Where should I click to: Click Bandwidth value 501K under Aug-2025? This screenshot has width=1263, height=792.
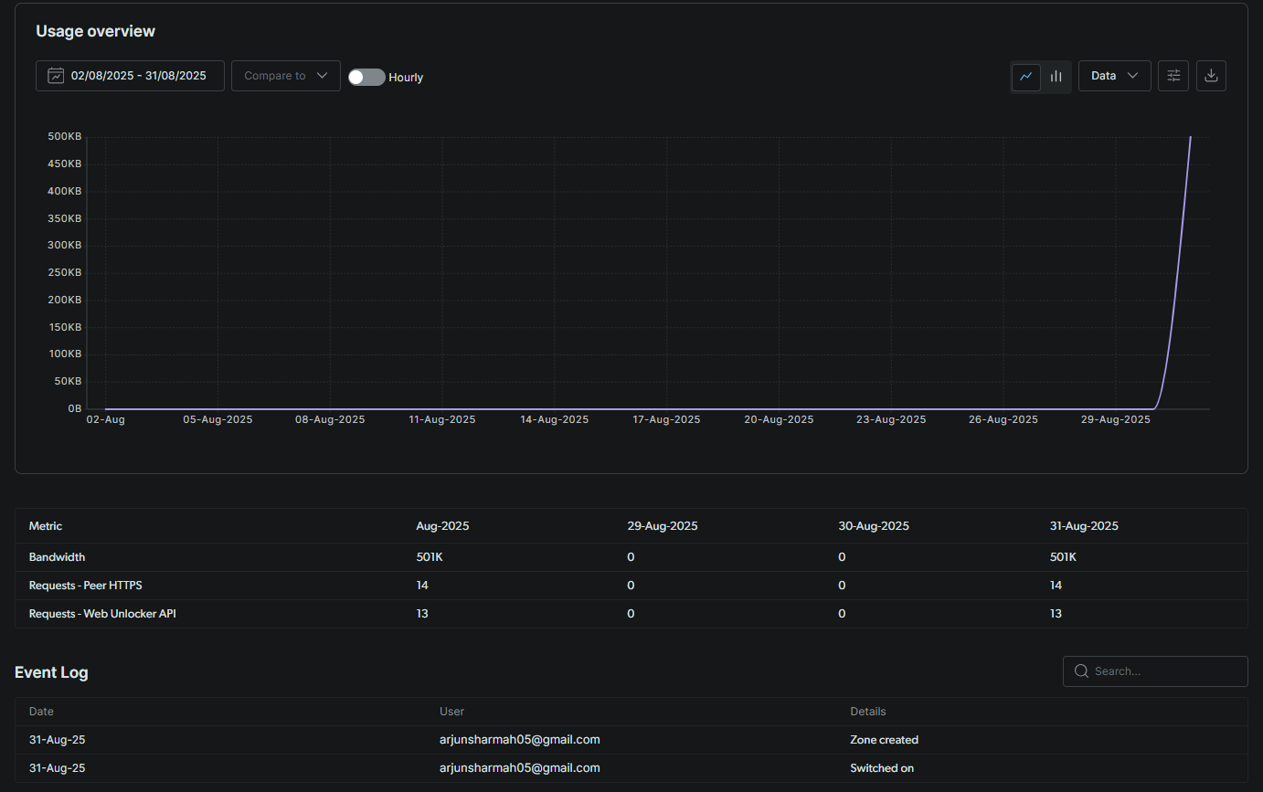(430, 557)
